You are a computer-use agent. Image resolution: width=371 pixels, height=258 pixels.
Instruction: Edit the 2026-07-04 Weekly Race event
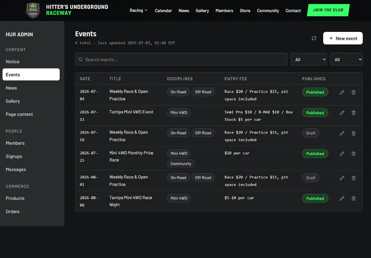click(x=342, y=92)
